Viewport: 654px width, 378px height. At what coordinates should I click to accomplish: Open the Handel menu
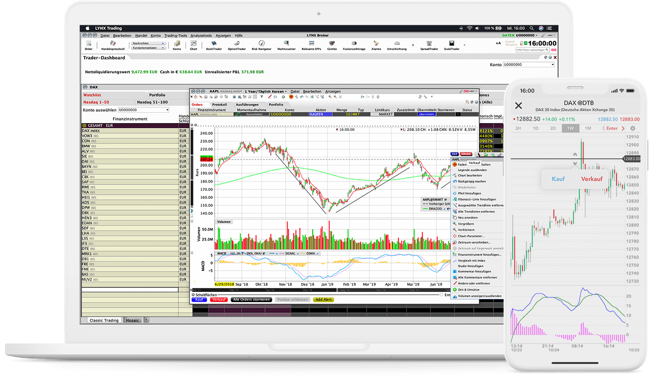pyautogui.click(x=141, y=35)
